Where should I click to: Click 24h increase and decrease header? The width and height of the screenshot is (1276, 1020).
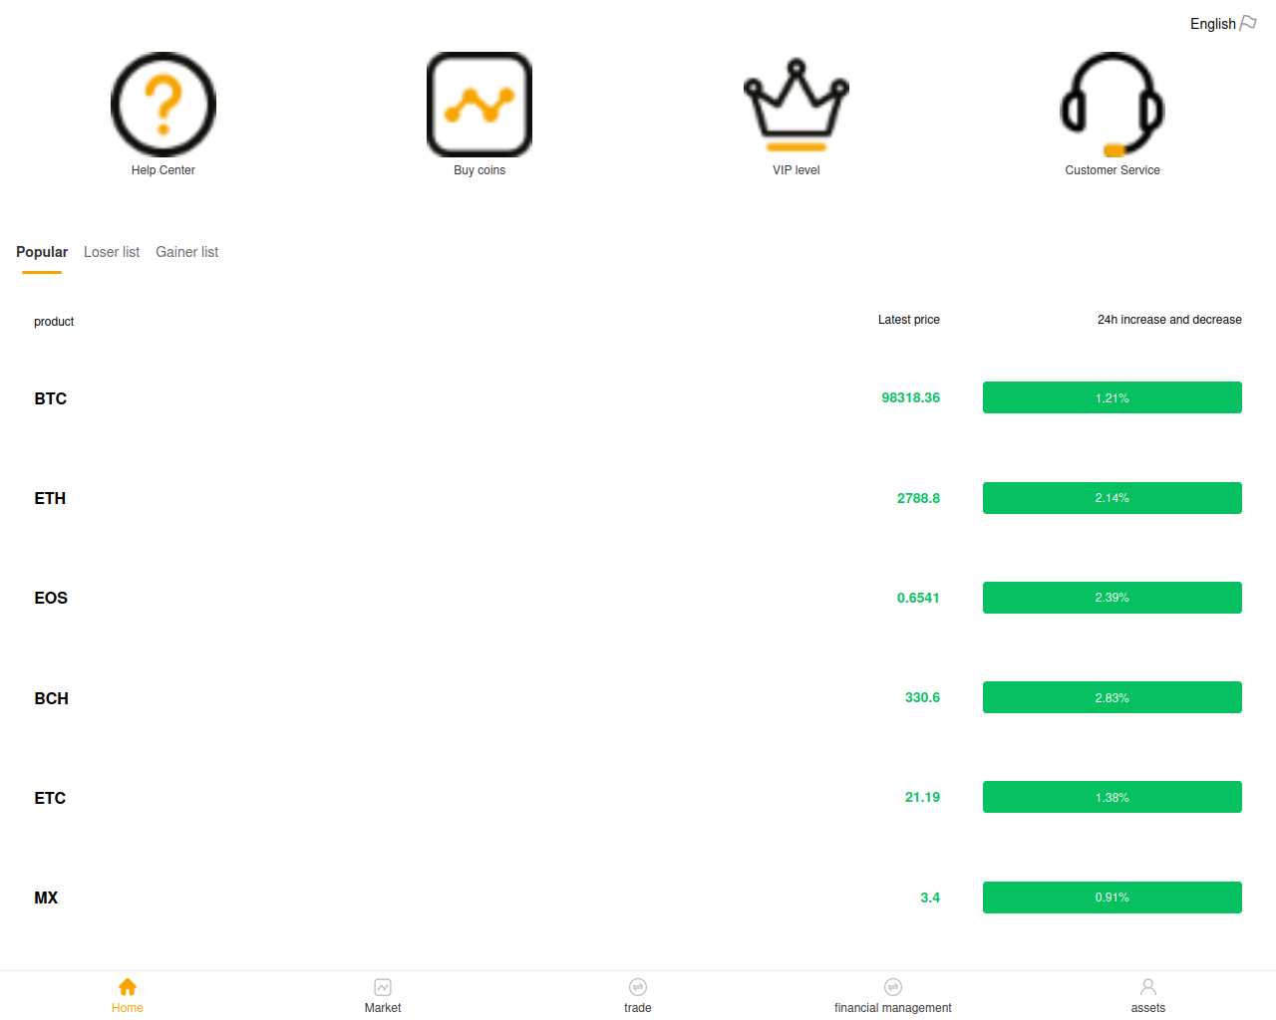pyautogui.click(x=1169, y=320)
